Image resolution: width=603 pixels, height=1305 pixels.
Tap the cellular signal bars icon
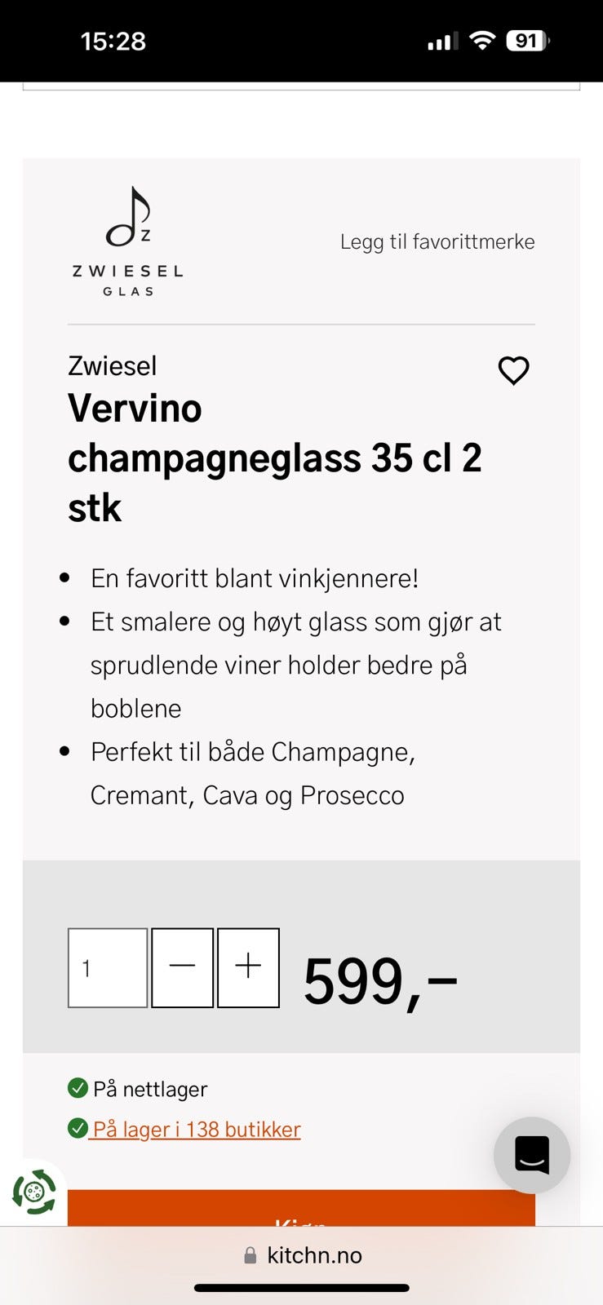pos(442,41)
